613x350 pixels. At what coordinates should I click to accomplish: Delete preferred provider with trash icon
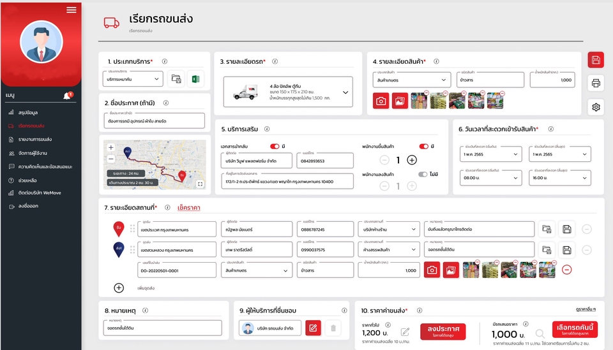(x=333, y=328)
